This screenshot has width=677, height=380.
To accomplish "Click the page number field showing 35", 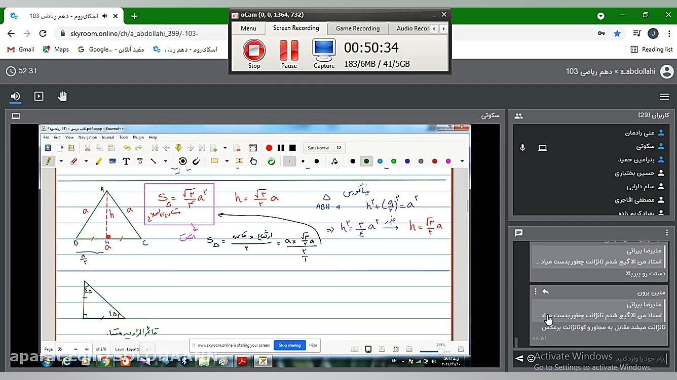I will [63, 349].
